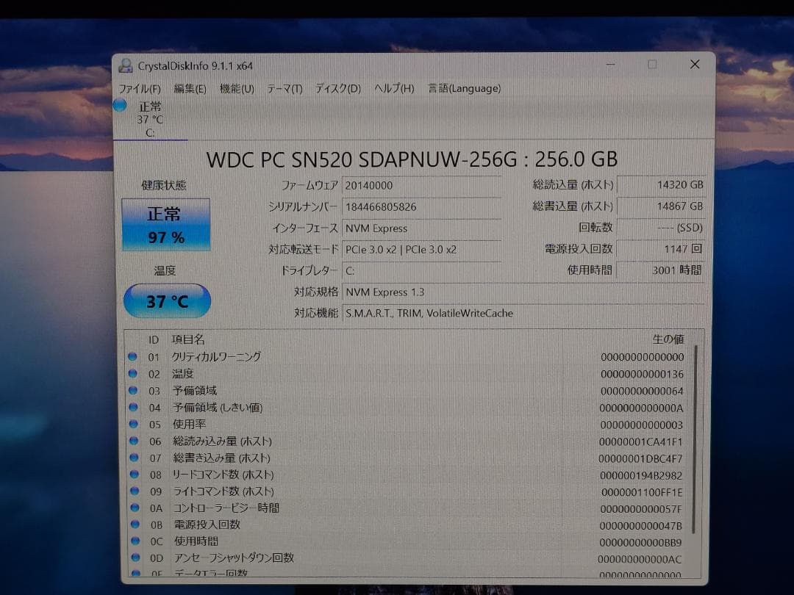This screenshot has height=595, width=794.
Task: Click the status icon next to リードコマンド数 (ホスト)
Action: coord(134,475)
